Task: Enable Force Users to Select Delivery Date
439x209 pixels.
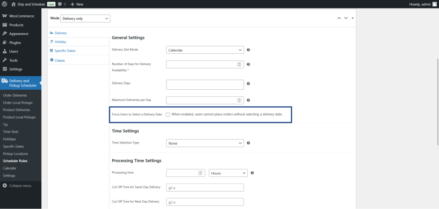Action: point(167,114)
